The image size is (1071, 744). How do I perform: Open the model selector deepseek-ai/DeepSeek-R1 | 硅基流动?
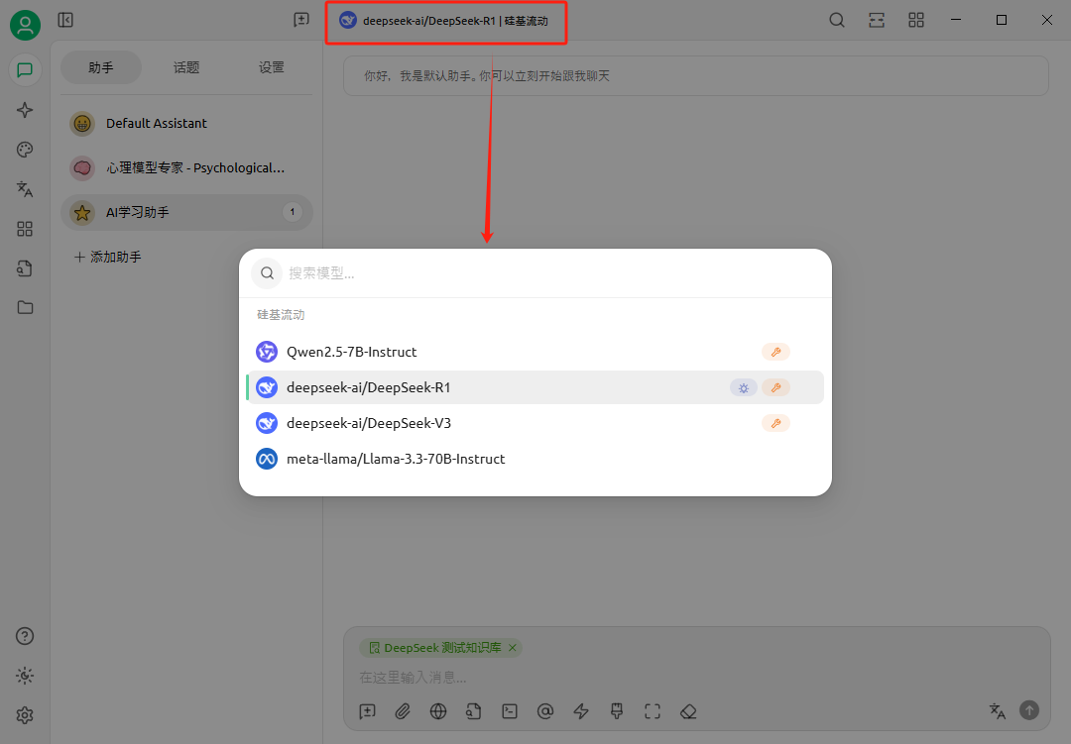pos(446,21)
